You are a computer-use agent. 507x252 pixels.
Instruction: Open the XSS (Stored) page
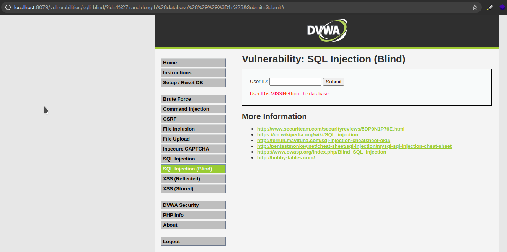[193, 189]
